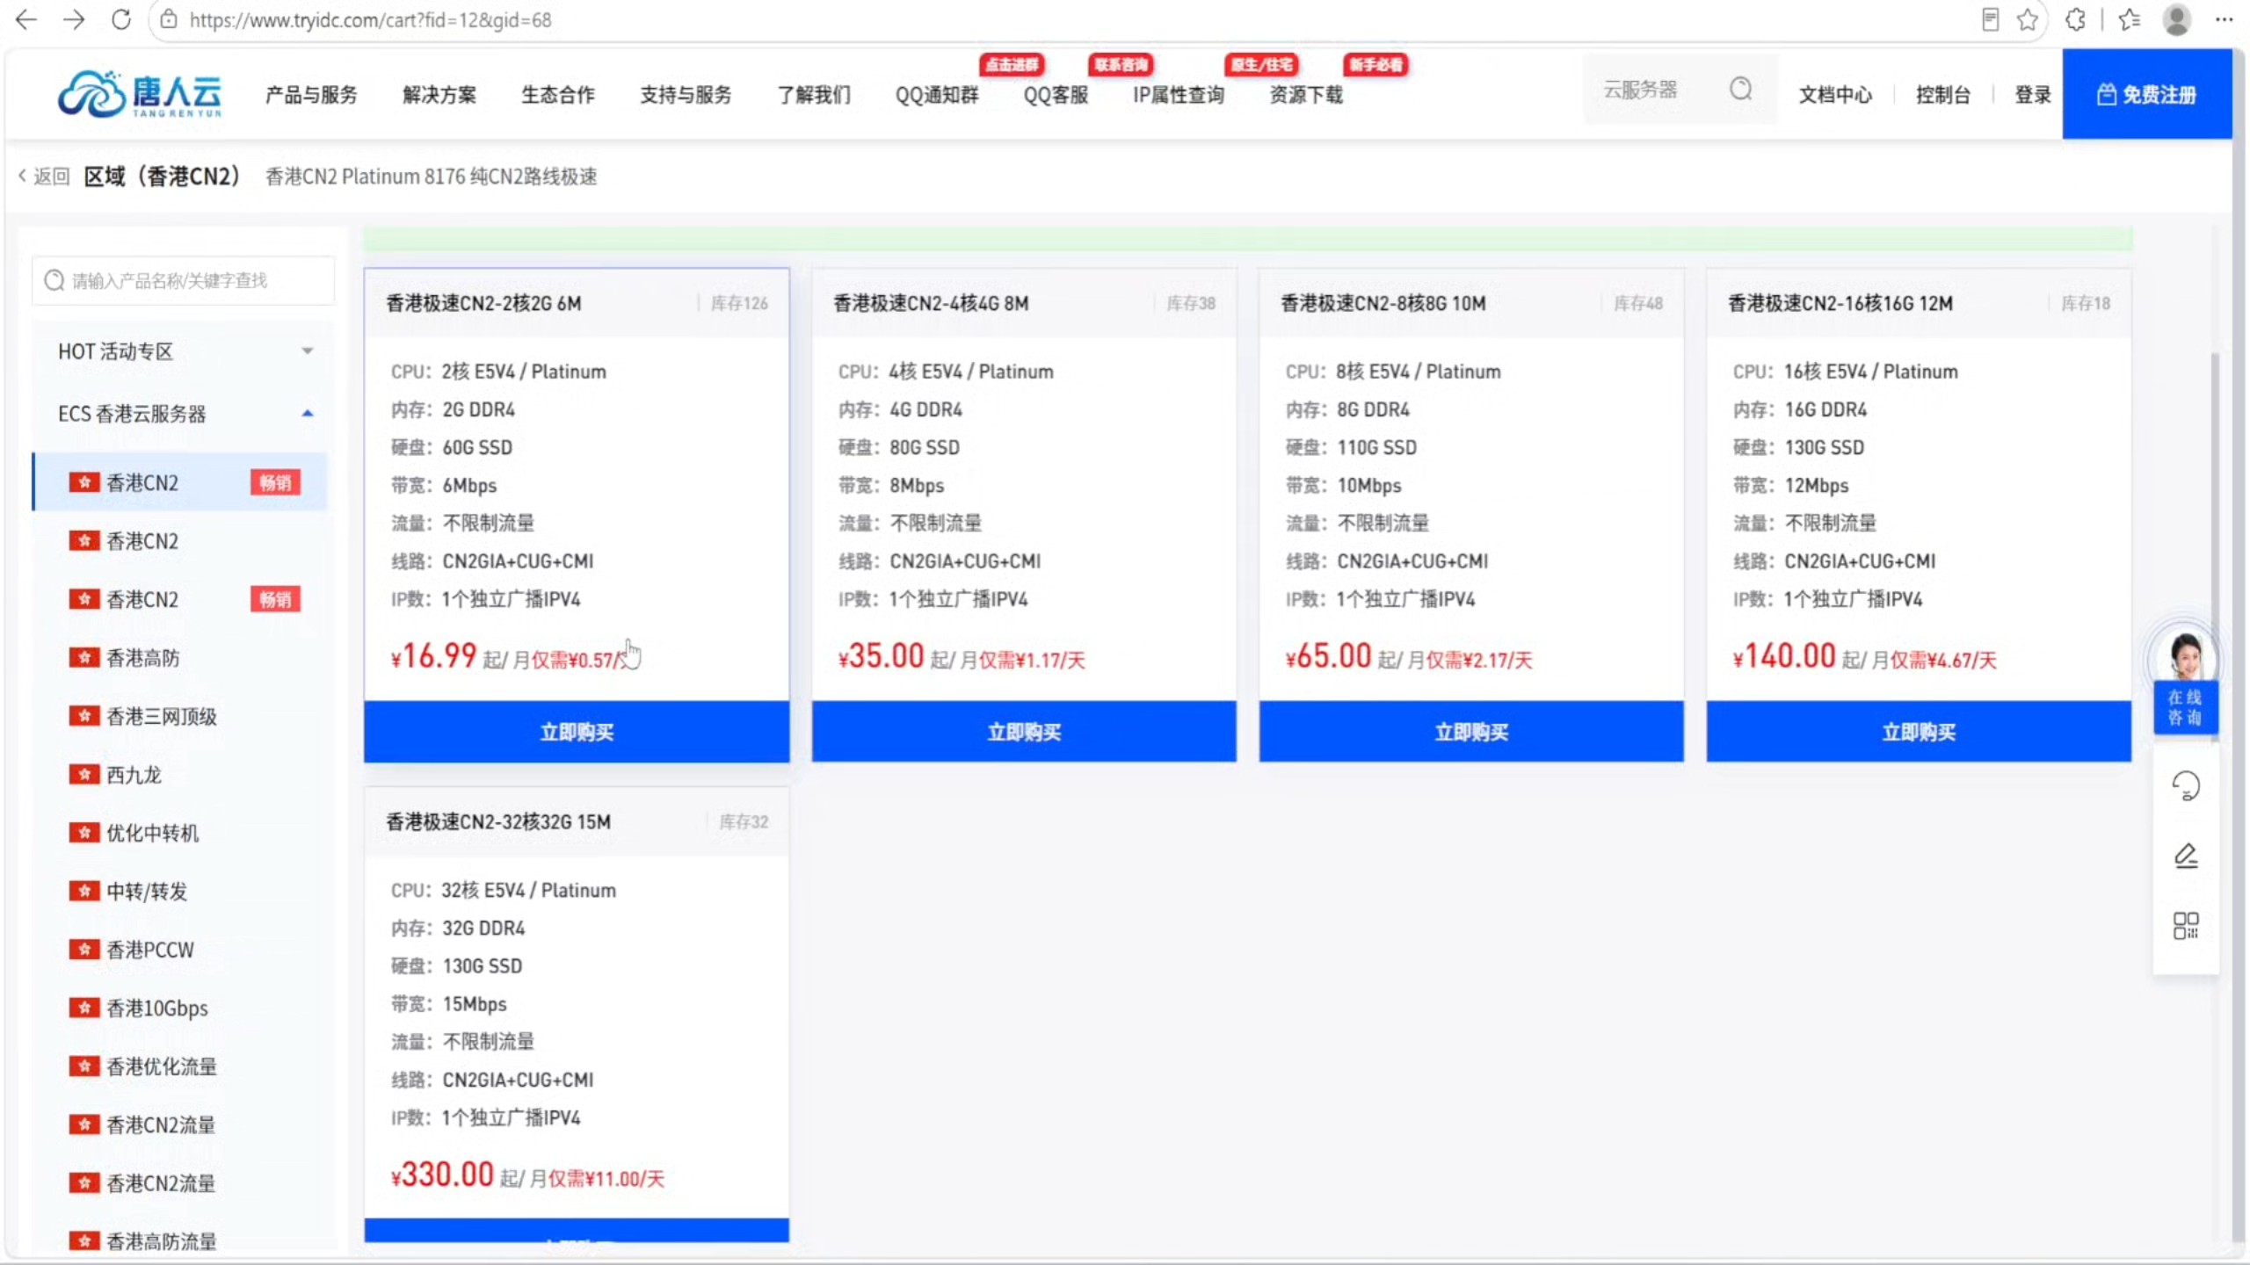This screenshot has width=2250, height=1265.
Task: Click the 香港极速CN2-32核32G 15M card title
Action: 498,821
